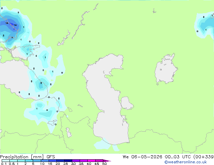Click the "0.1" legend scale label
The image size is (214, 165).
click(4, 164)
